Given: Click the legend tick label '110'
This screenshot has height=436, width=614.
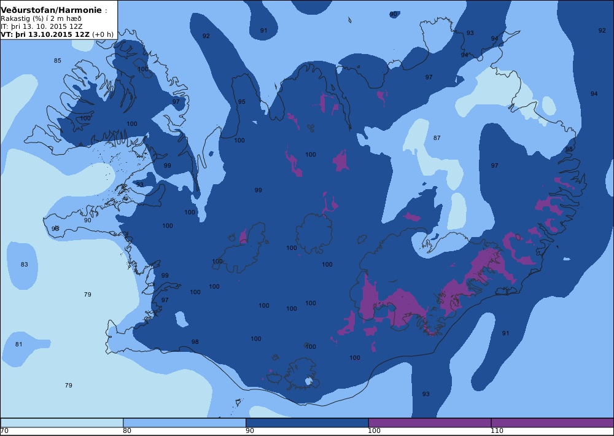Looking at the screenshot, I should 497,431.
